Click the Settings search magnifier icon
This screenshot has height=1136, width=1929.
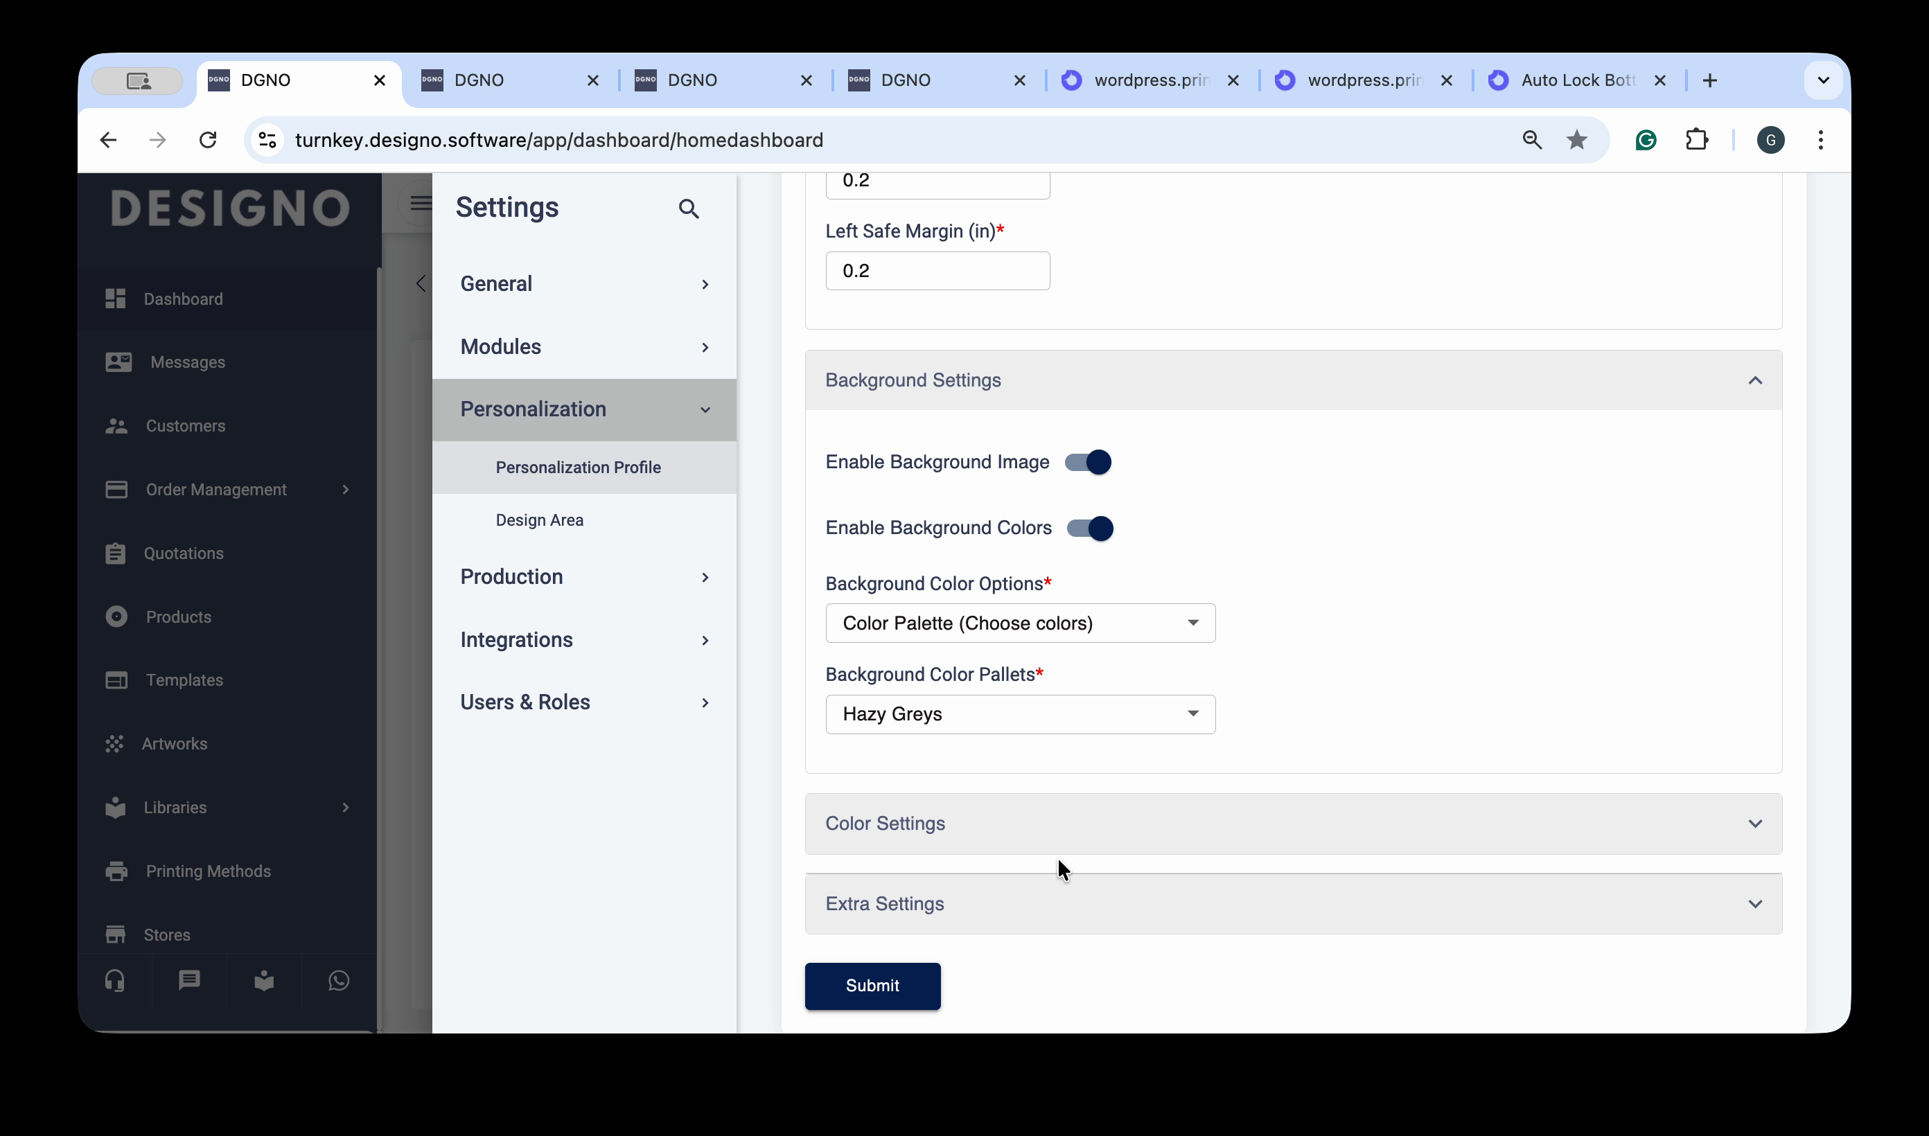(688, 208)
